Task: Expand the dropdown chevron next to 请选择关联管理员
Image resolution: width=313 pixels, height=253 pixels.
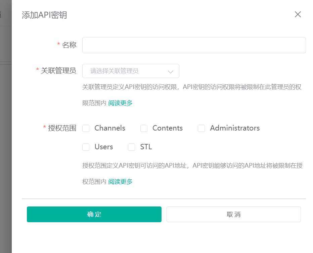Action: 171,71
